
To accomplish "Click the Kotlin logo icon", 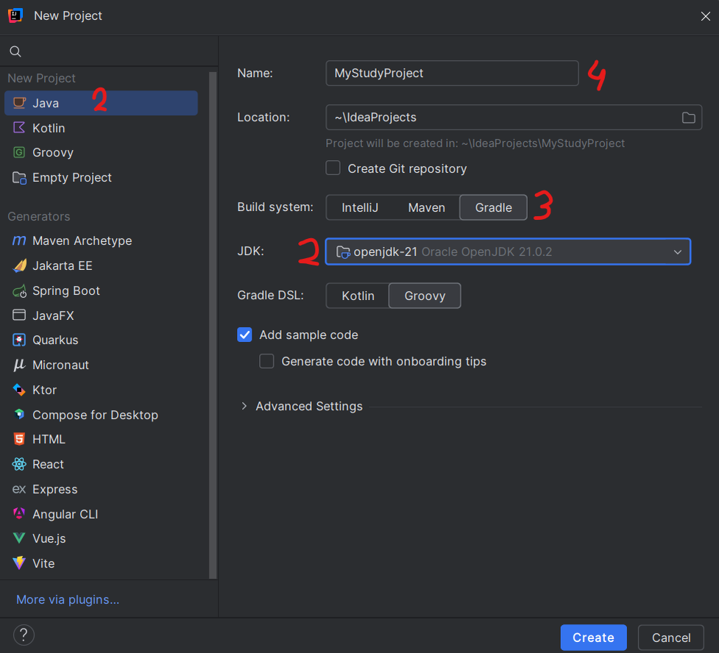I will pyautogui.click(x=19, y=127).
